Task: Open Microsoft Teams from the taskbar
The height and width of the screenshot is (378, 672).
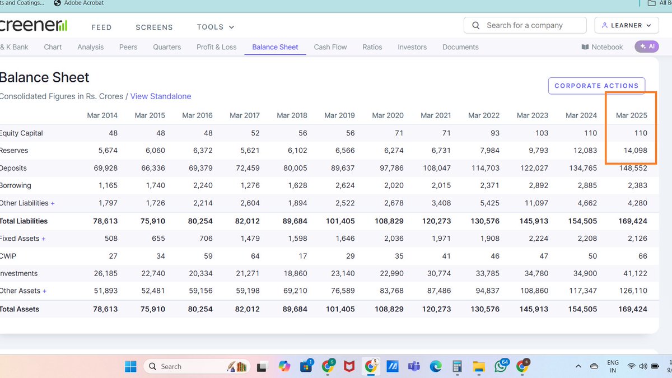Action: click(x=414, y=366)
